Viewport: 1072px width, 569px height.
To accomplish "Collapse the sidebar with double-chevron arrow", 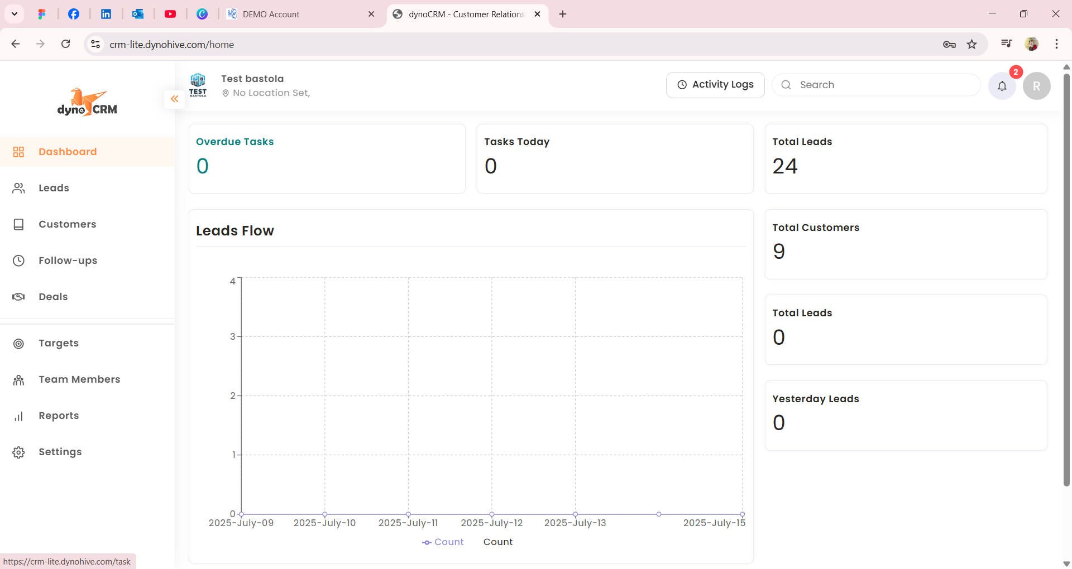I will pos(174,99).
